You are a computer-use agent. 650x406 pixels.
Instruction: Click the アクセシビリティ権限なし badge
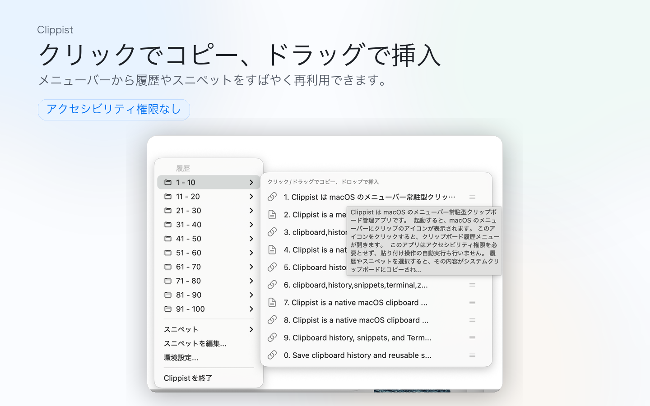coord(114,110)
